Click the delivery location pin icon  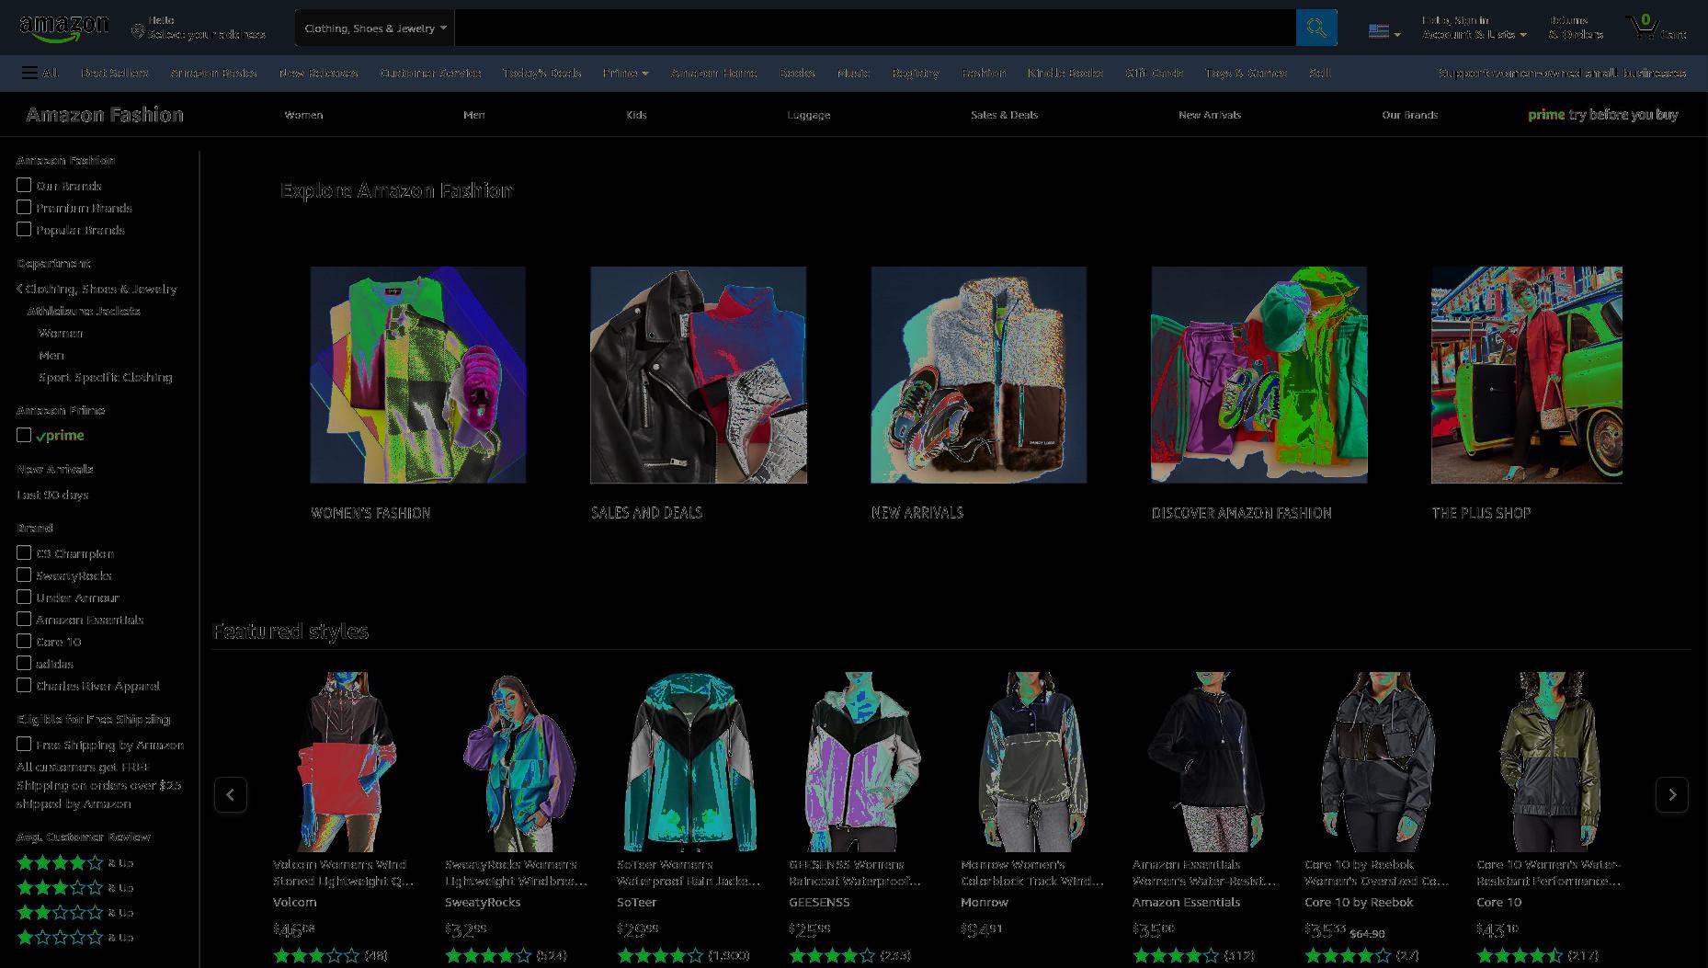[x=138, y=32]
